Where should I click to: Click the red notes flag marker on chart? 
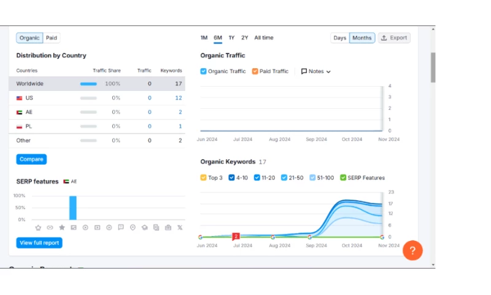point(236,236)
